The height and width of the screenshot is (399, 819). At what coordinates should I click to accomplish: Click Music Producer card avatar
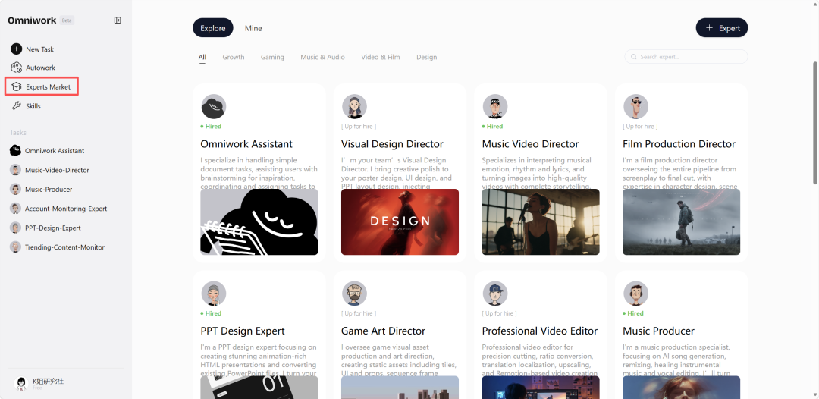(635, 294)
